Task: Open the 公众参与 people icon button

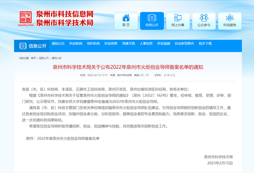Action: tap(204, 21)
